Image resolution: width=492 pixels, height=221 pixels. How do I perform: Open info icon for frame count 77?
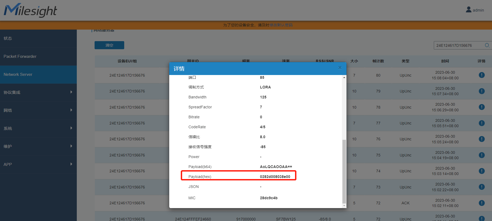(481, 123)
